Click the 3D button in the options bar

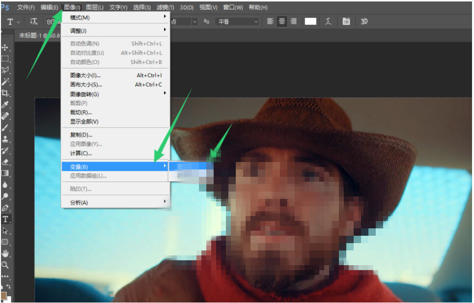coord(364,22)
